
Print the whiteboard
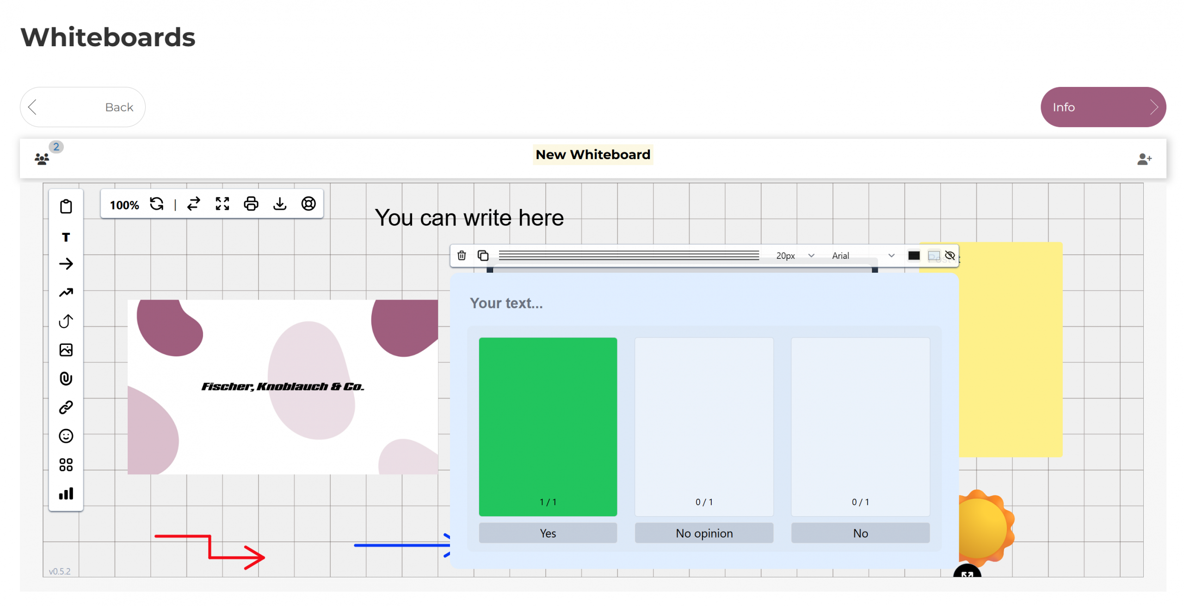point(251,204)
